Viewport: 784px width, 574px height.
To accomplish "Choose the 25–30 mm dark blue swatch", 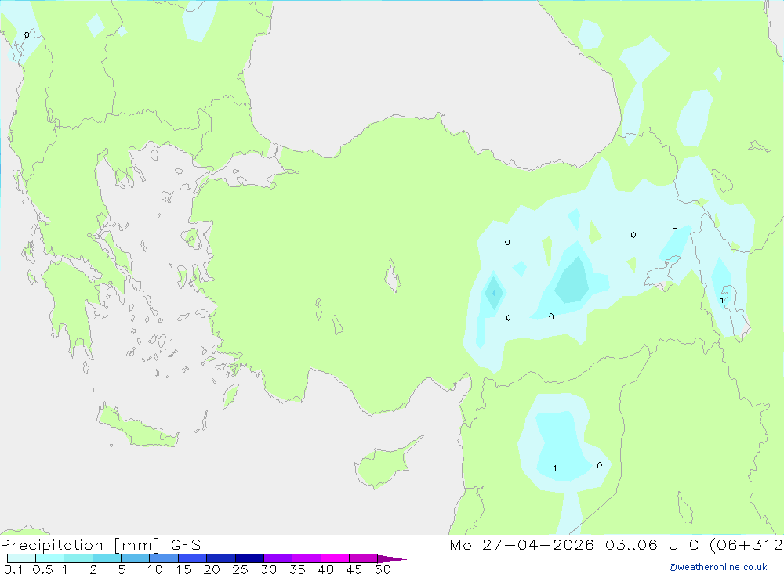I will pyautogui.click(x=249, y=558).
